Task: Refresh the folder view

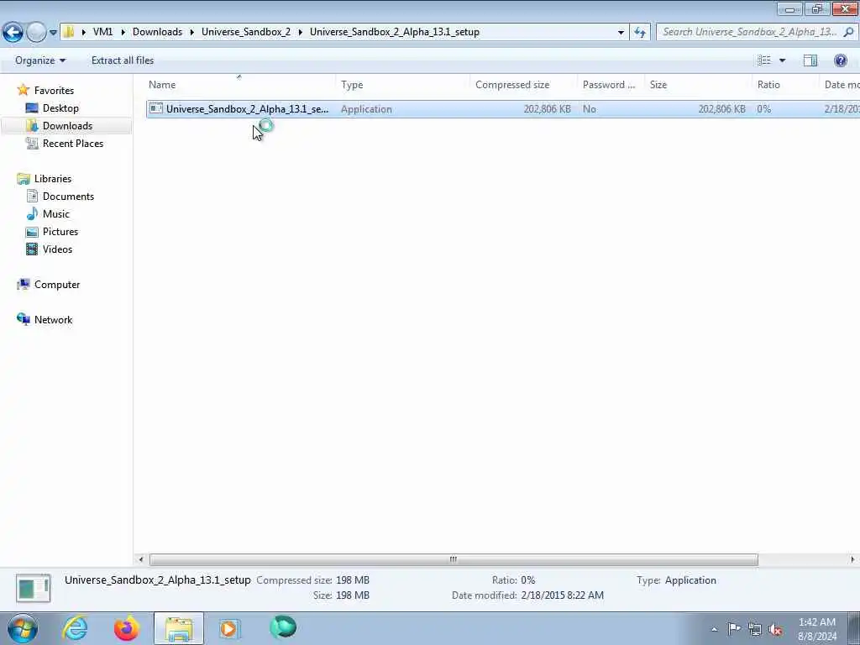Action: (x=640, y=33)
